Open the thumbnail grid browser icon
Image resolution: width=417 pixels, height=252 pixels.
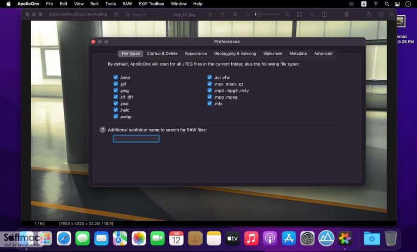(x=116, y=14)
